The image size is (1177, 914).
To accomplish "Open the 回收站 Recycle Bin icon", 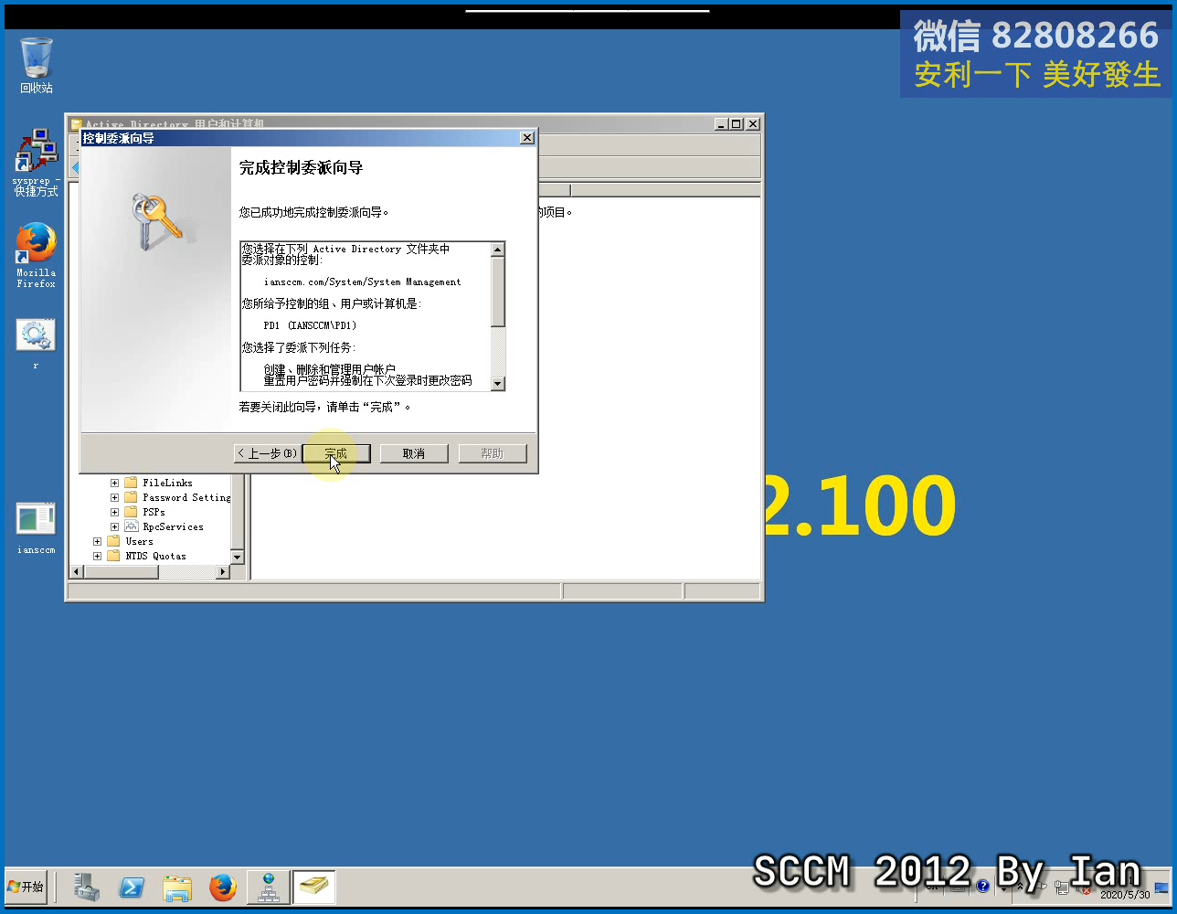I will coord(37,65).
